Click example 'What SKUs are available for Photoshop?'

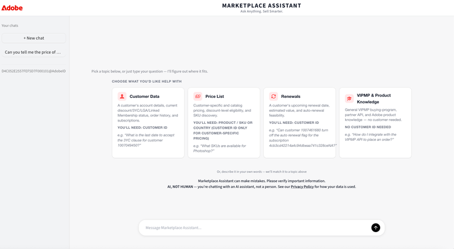click(220, 148)
